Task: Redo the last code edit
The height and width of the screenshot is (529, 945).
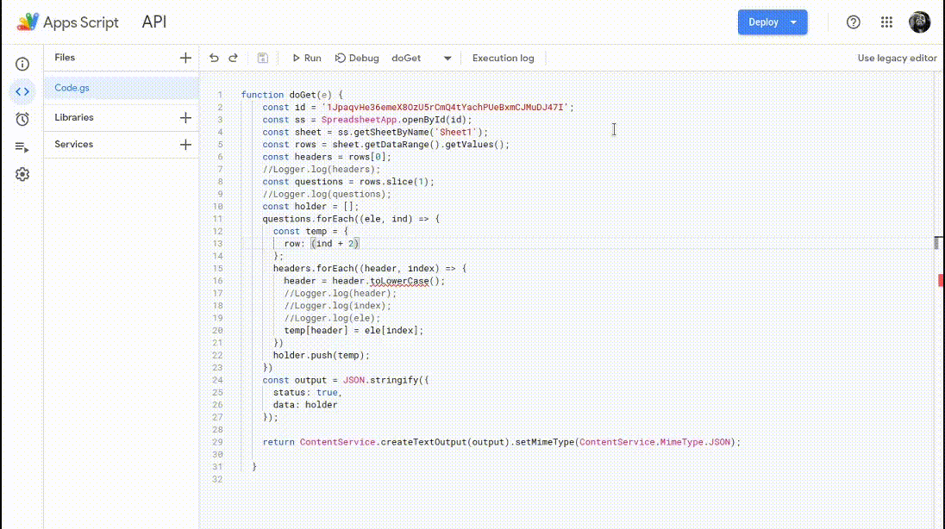Action: point(233,57)
